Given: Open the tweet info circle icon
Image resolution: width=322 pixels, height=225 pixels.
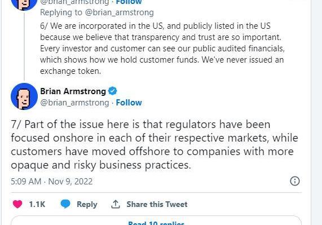Looking at the screenshot, I should pyautogui.click(x=295, y=181).
